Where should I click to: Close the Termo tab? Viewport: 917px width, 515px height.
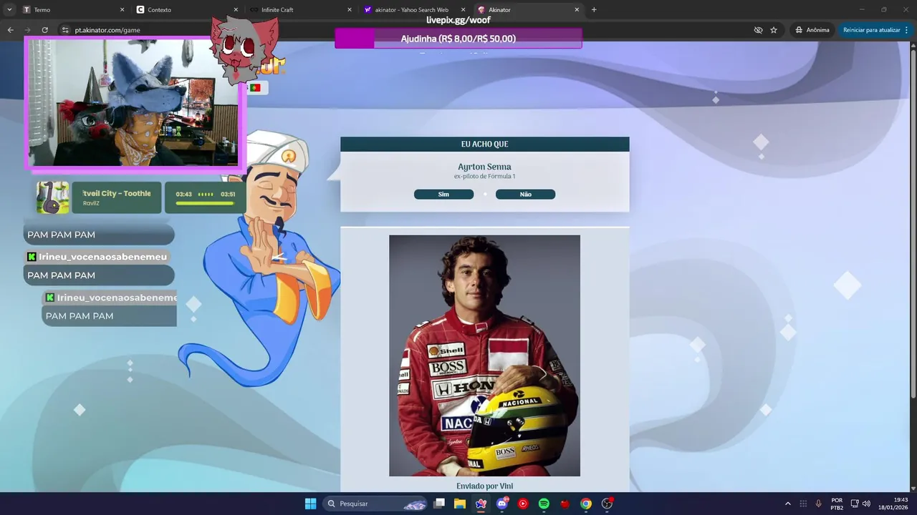point(122,10)
